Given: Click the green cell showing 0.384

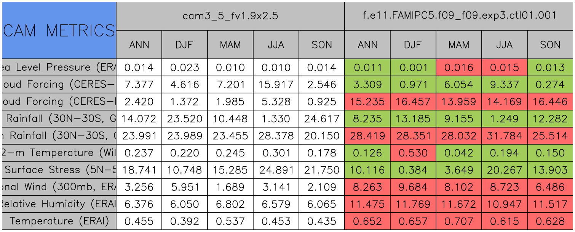Looking at the screenshot, I should pos(413,170).
